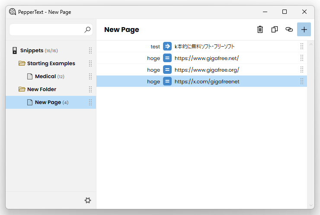Click the equals icon beside gigafree.net
320x215 pixels.
pyautogui.click(x=167, y=58)
